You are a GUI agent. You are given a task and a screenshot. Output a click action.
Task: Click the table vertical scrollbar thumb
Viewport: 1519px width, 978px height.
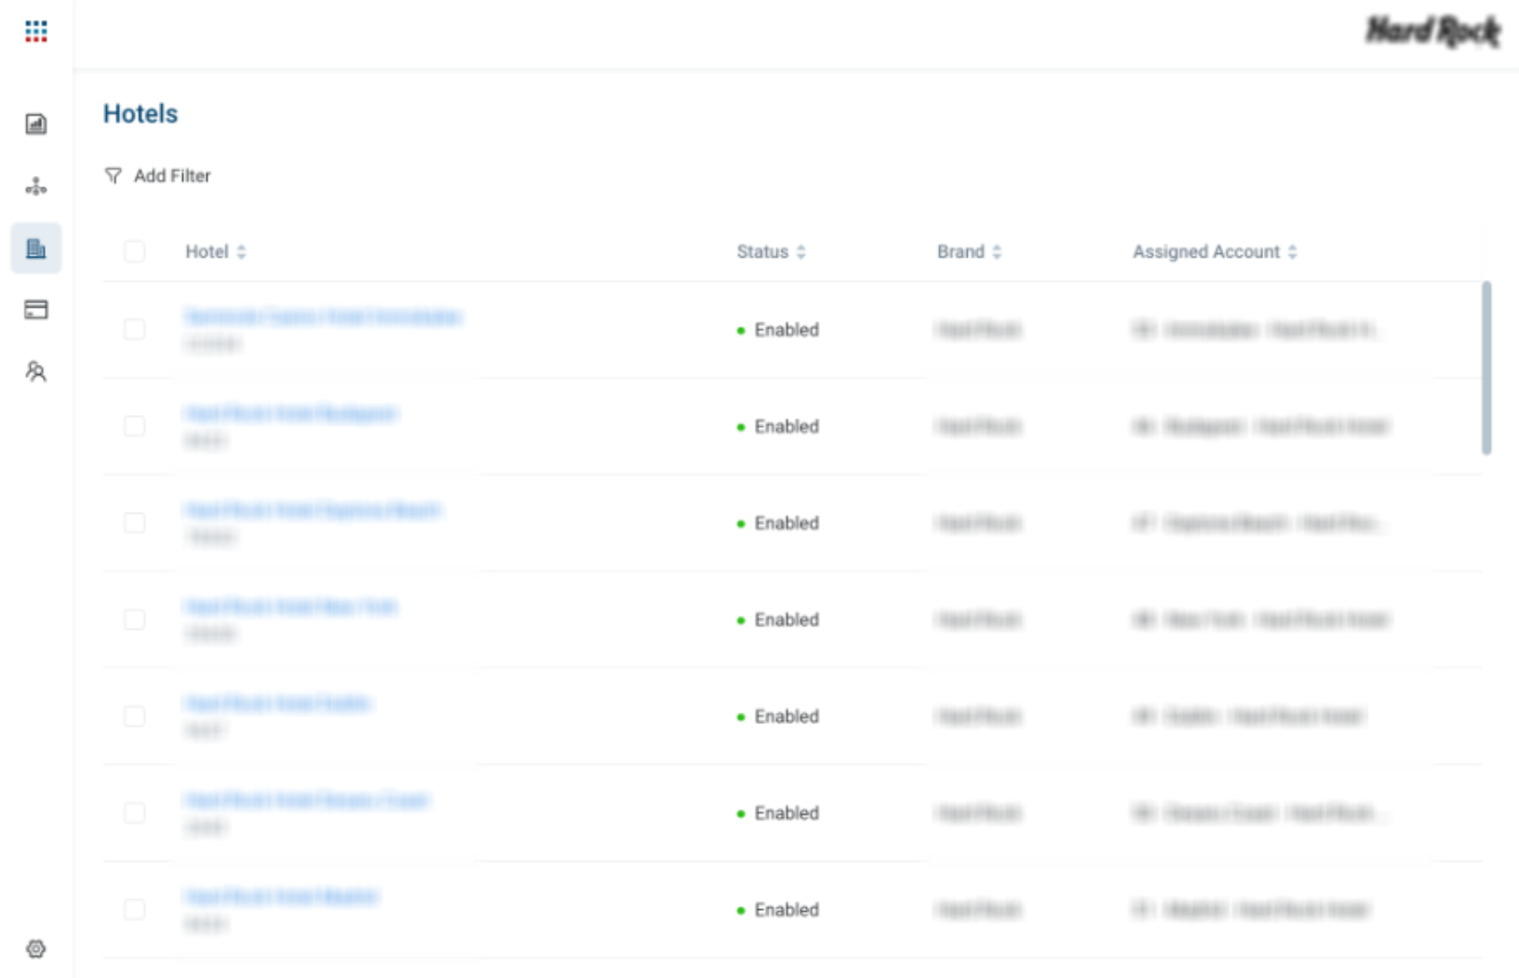click(1486, 368)
